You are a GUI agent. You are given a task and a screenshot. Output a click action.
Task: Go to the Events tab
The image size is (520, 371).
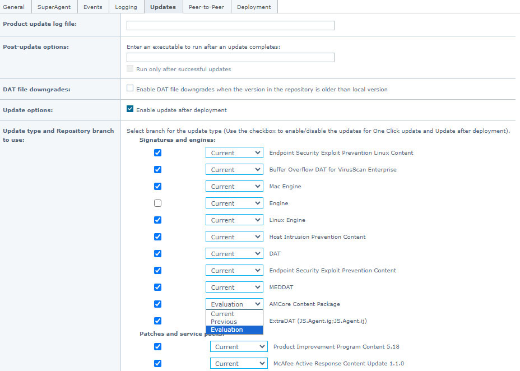coord(93,7)
